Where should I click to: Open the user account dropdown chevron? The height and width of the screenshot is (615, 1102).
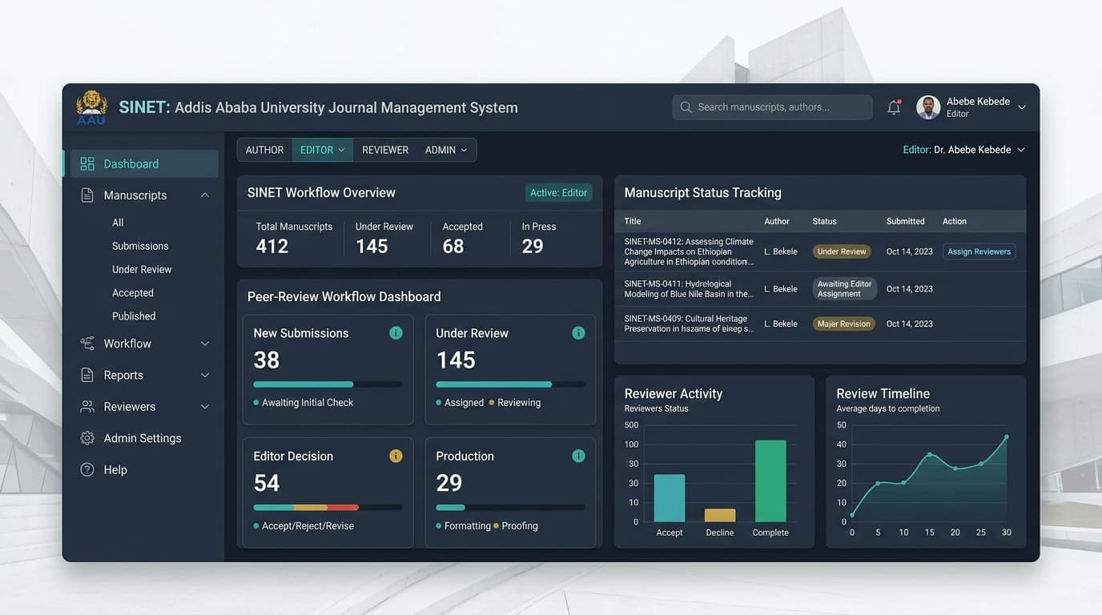click(x=1022, y=107)
